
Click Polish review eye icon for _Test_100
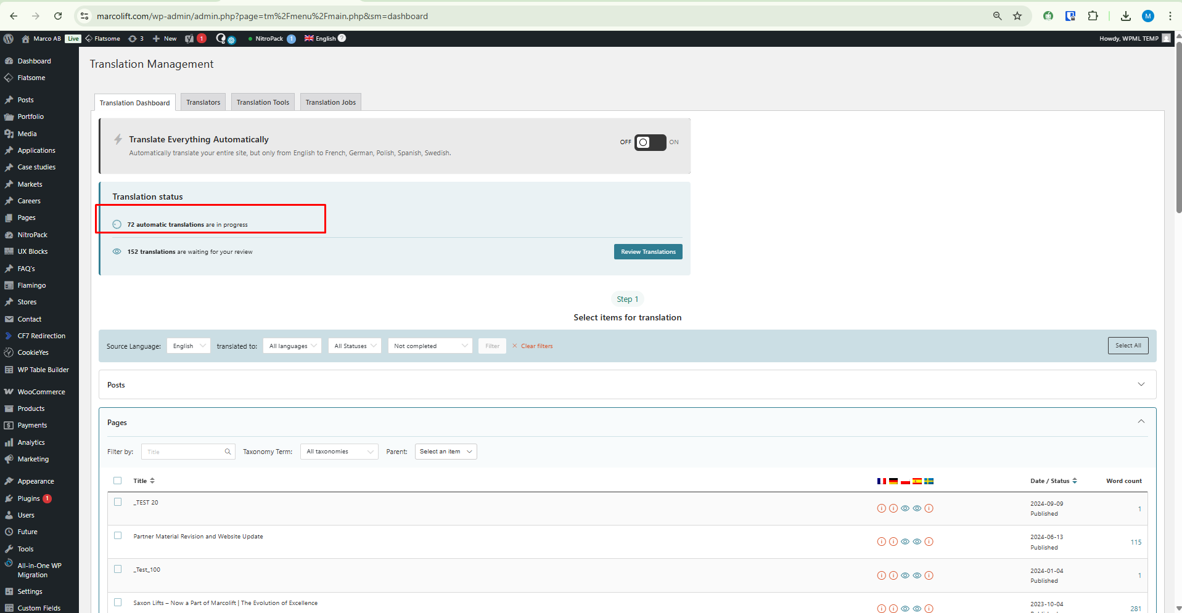[x=905, y=575]
